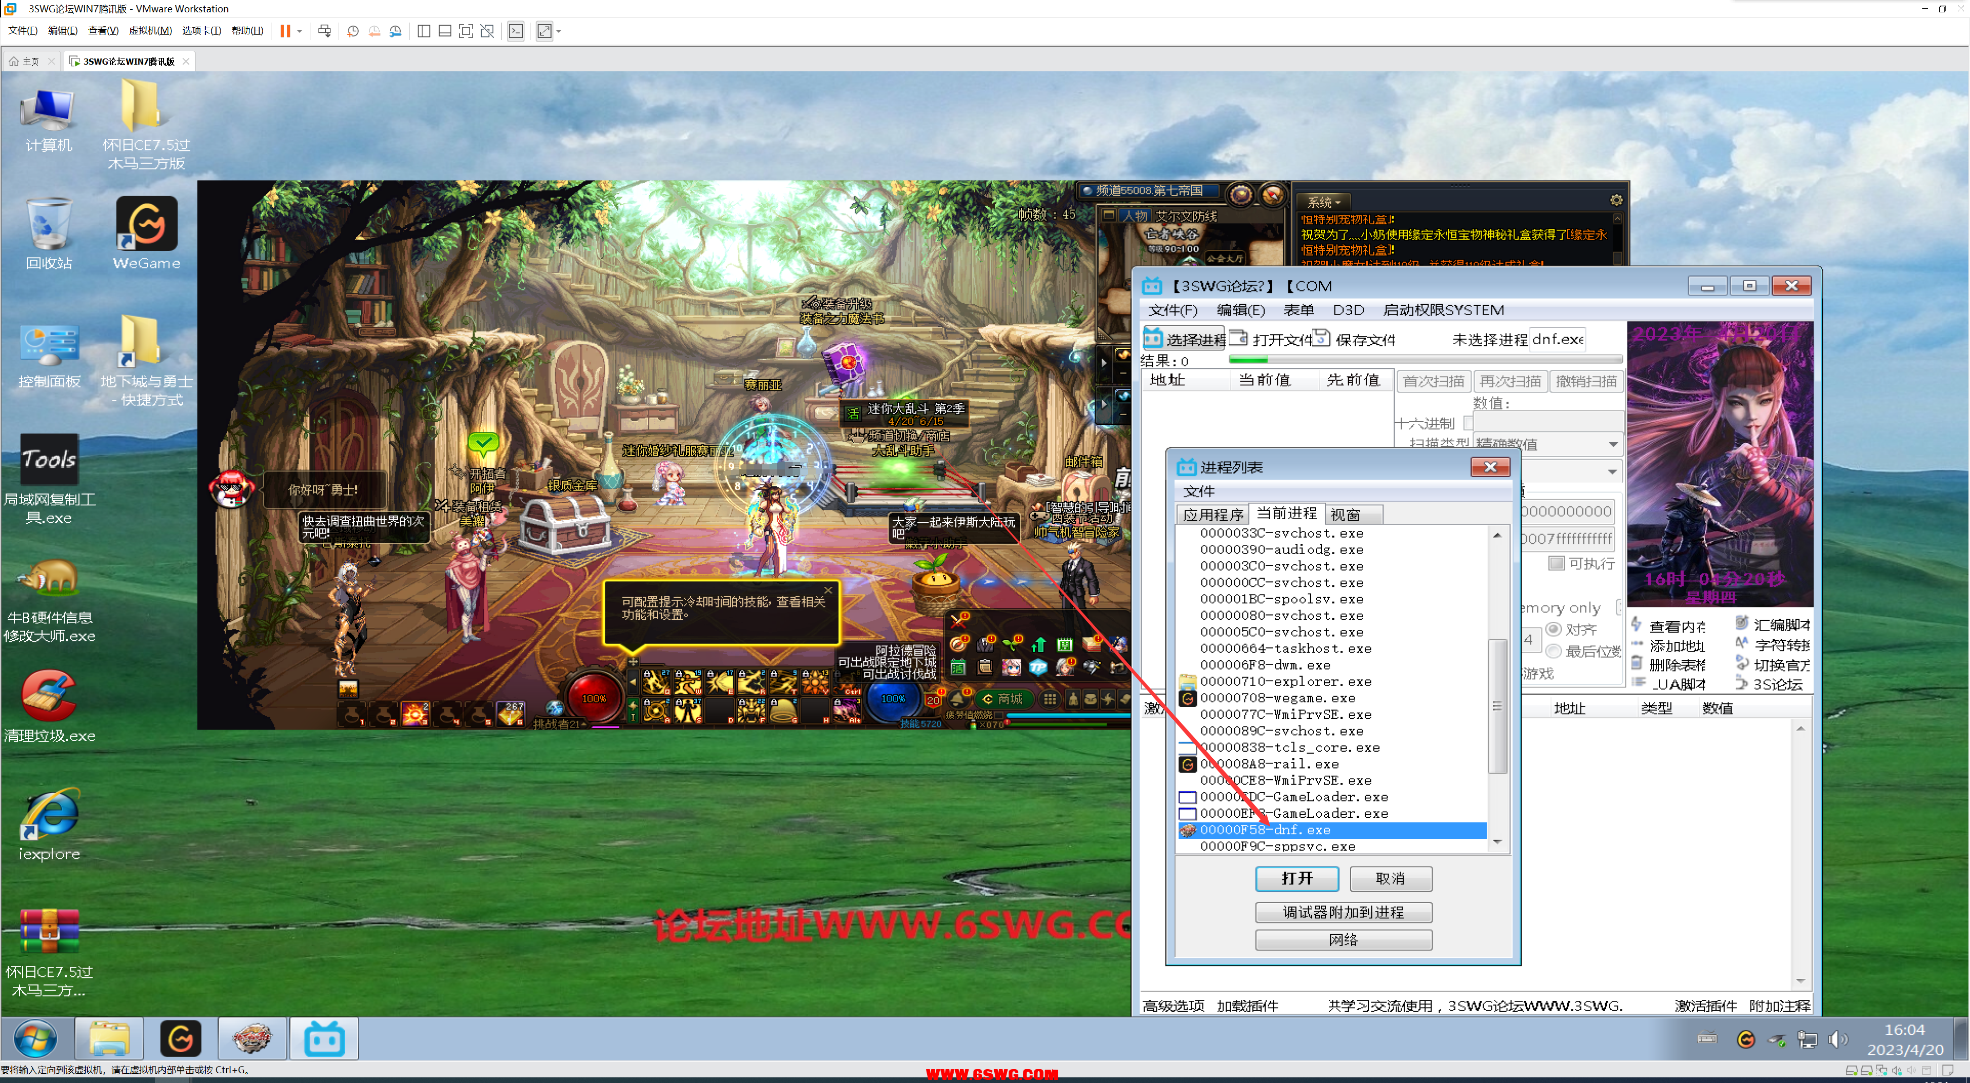Click the dnf.exe process name field
1970x1083 pixels.
(1557, 339)
